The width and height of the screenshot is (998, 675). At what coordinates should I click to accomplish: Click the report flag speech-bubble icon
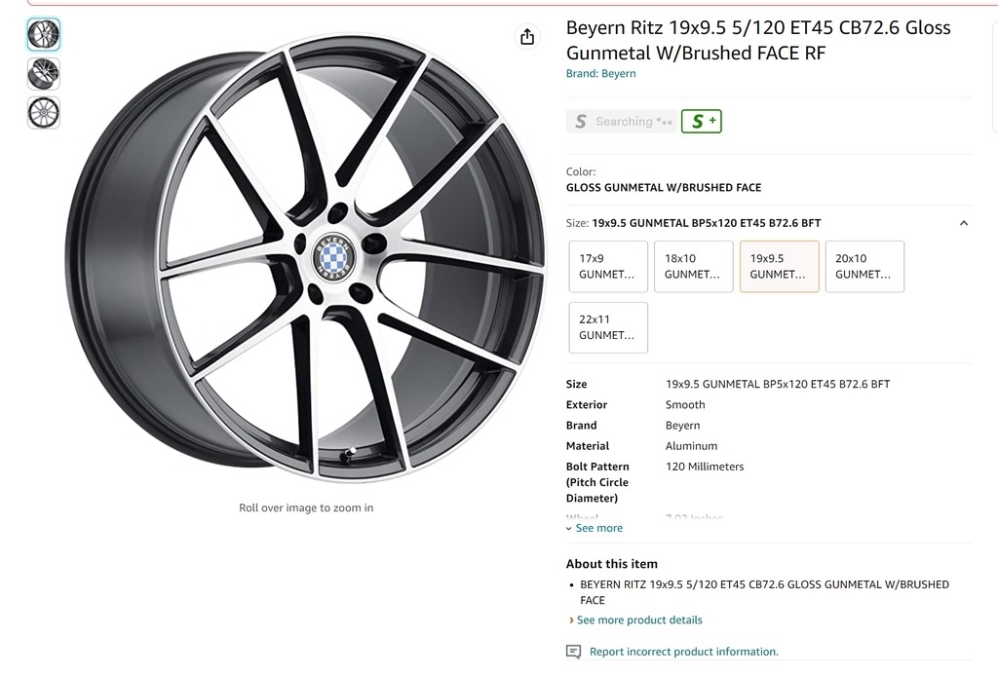[573, 652]
